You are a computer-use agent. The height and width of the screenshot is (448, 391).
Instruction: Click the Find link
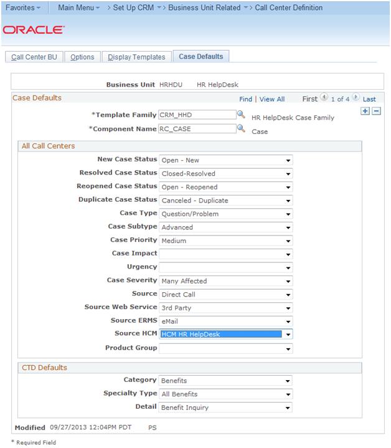(x=245, y=99)
